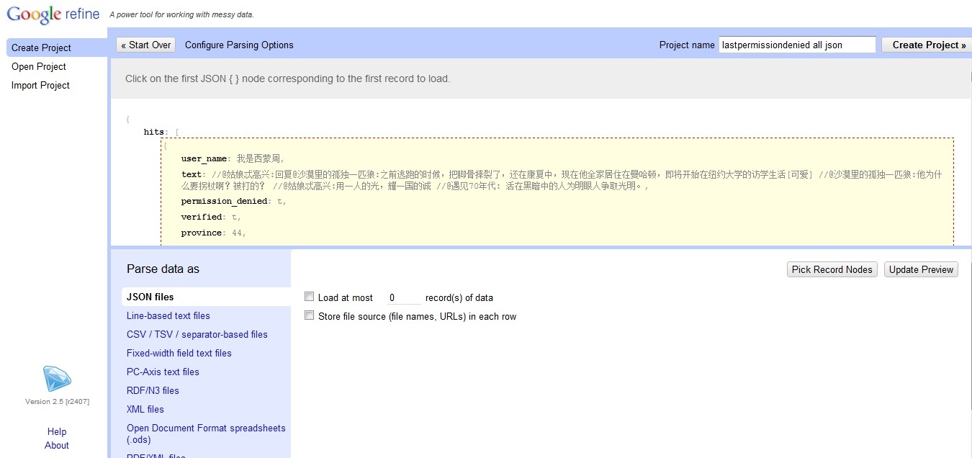Switch to the Open Project tab
This screenshot has height=458, width=972.
(x=39, y=66)
